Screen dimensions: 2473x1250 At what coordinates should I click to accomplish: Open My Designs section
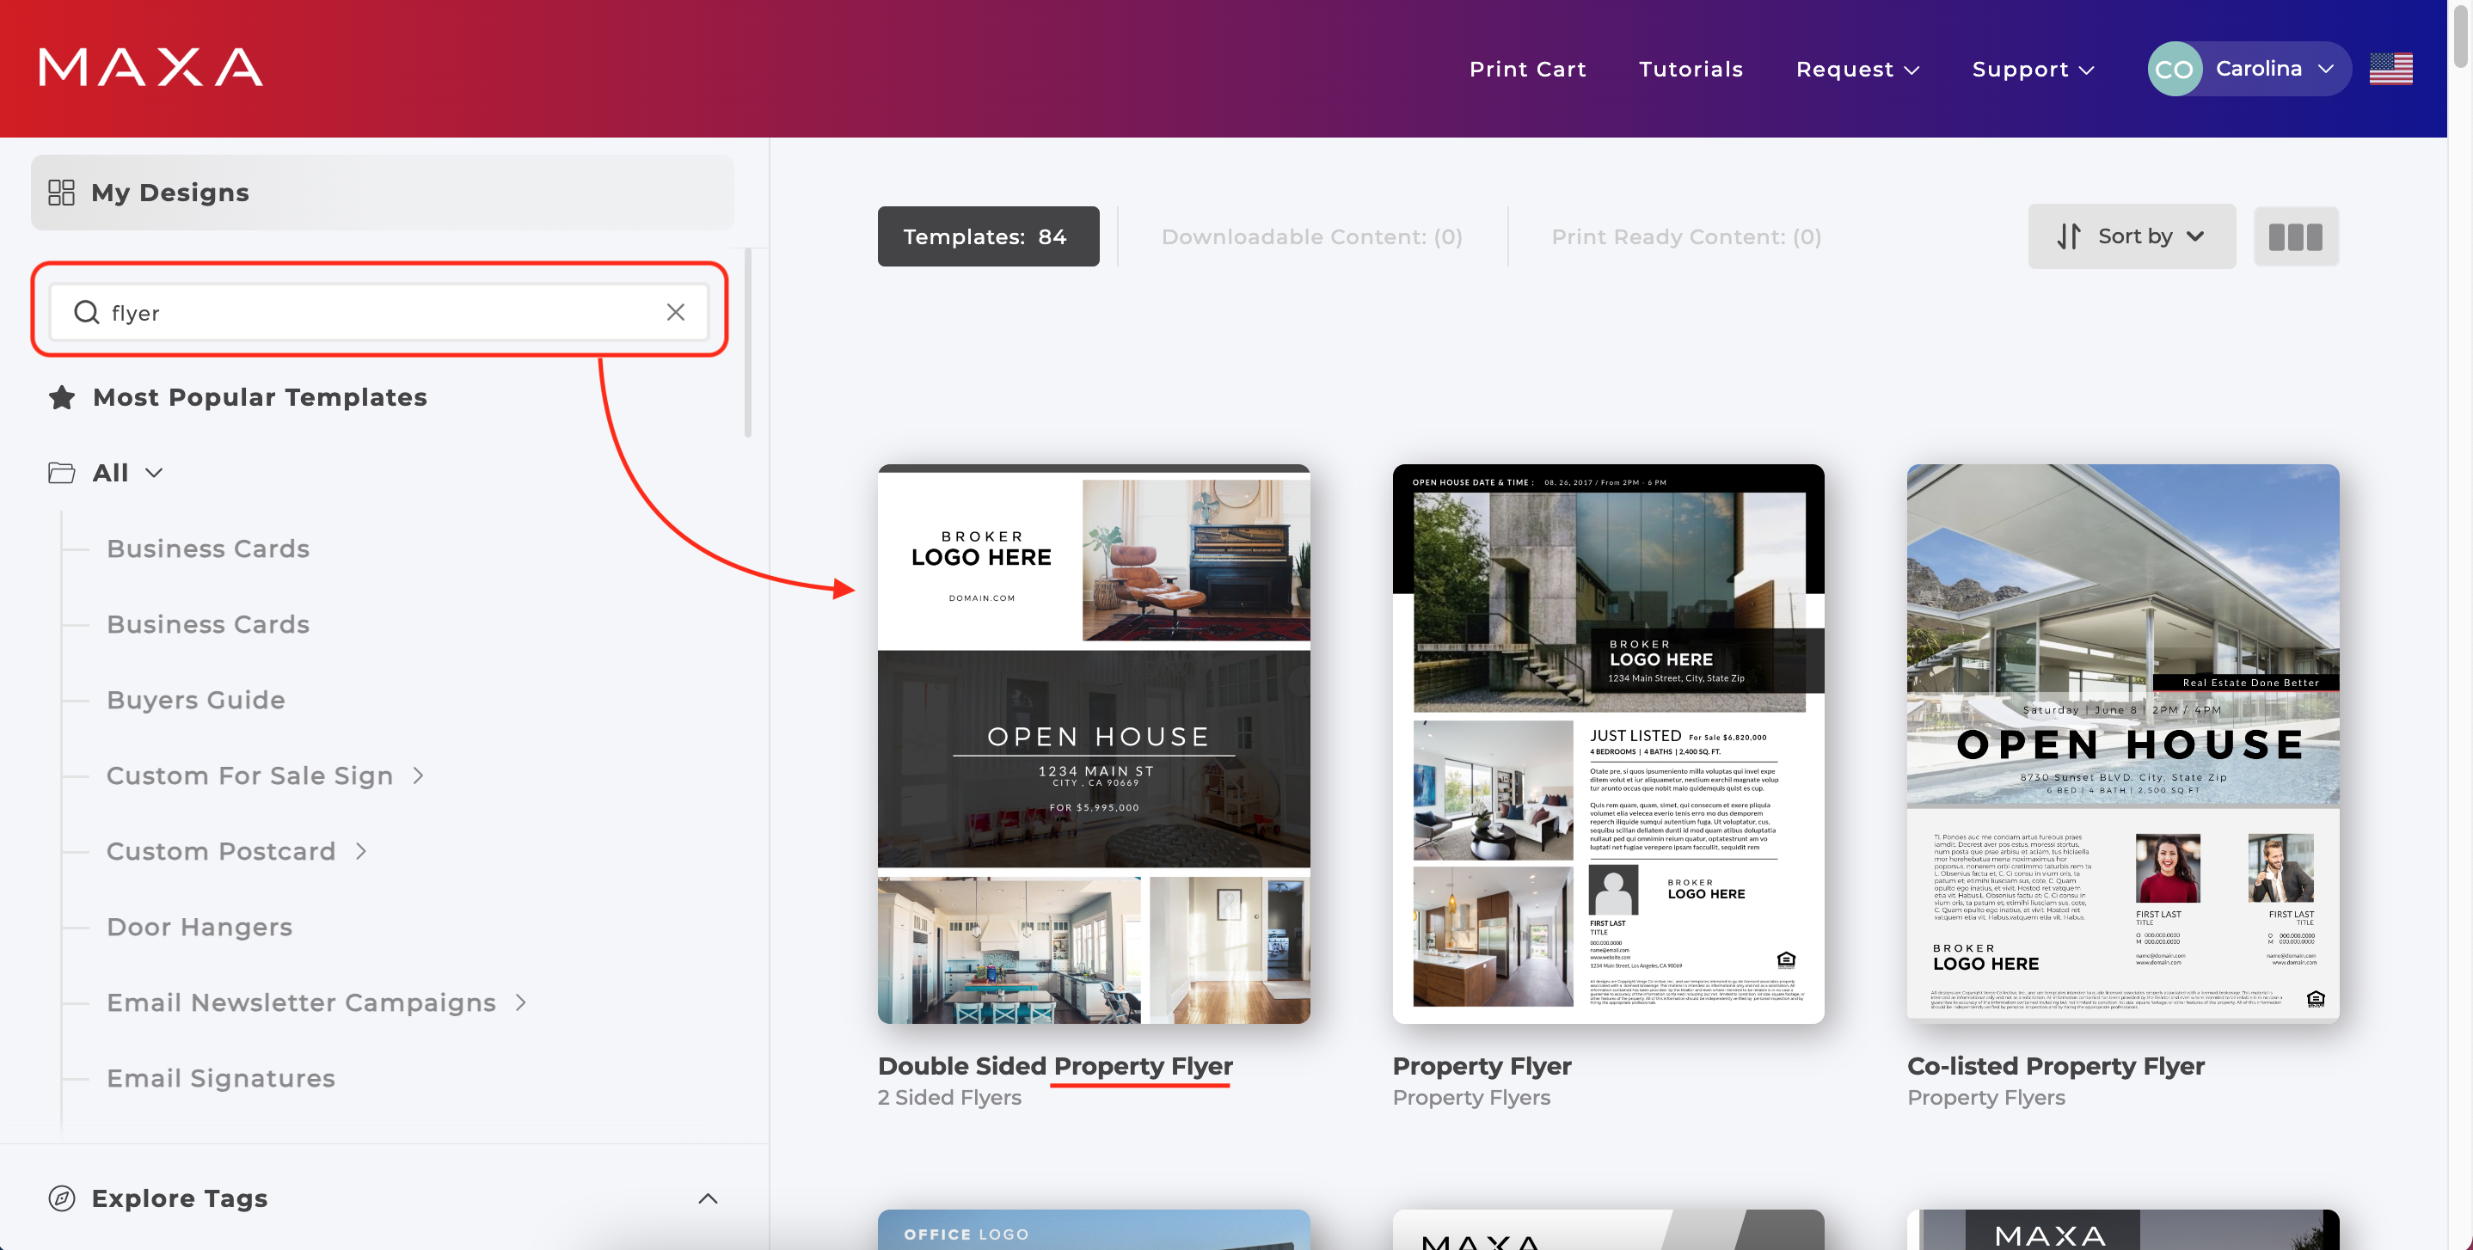pyautogui.click(x=382, y=192)
